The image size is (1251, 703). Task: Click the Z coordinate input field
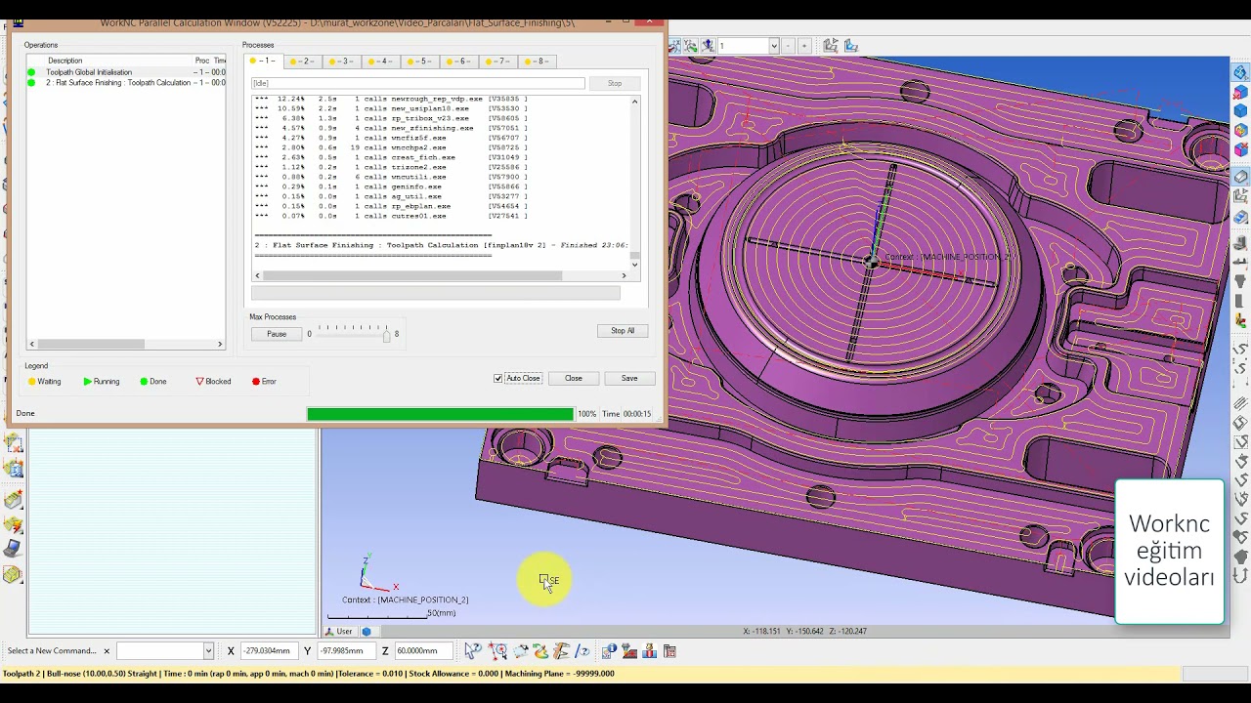pyautogui.click(x=422, y=651)
